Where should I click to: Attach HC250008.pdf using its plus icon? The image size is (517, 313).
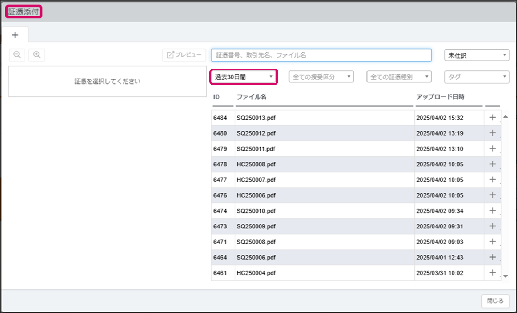point(493,164)
